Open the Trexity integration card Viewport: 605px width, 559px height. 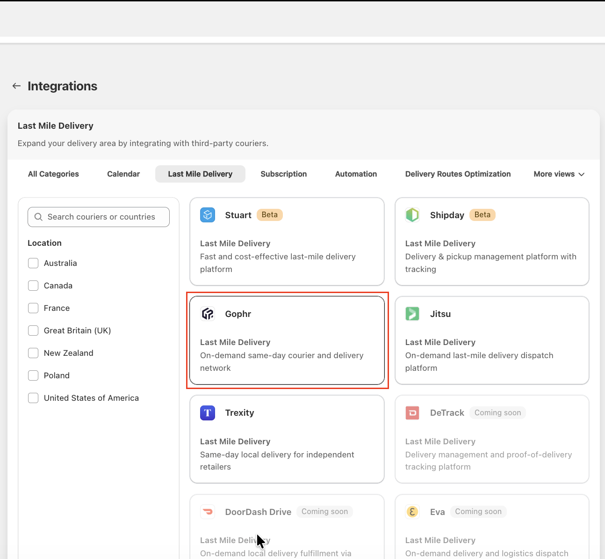(287, 439)
